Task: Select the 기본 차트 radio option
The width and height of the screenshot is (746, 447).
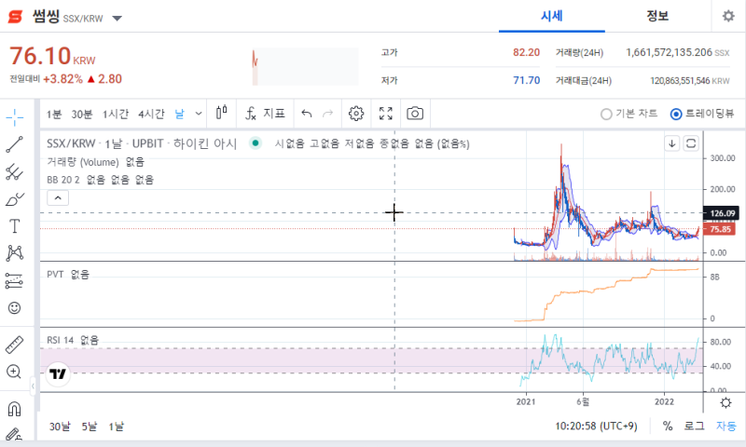Action: (x=629, y=114)
